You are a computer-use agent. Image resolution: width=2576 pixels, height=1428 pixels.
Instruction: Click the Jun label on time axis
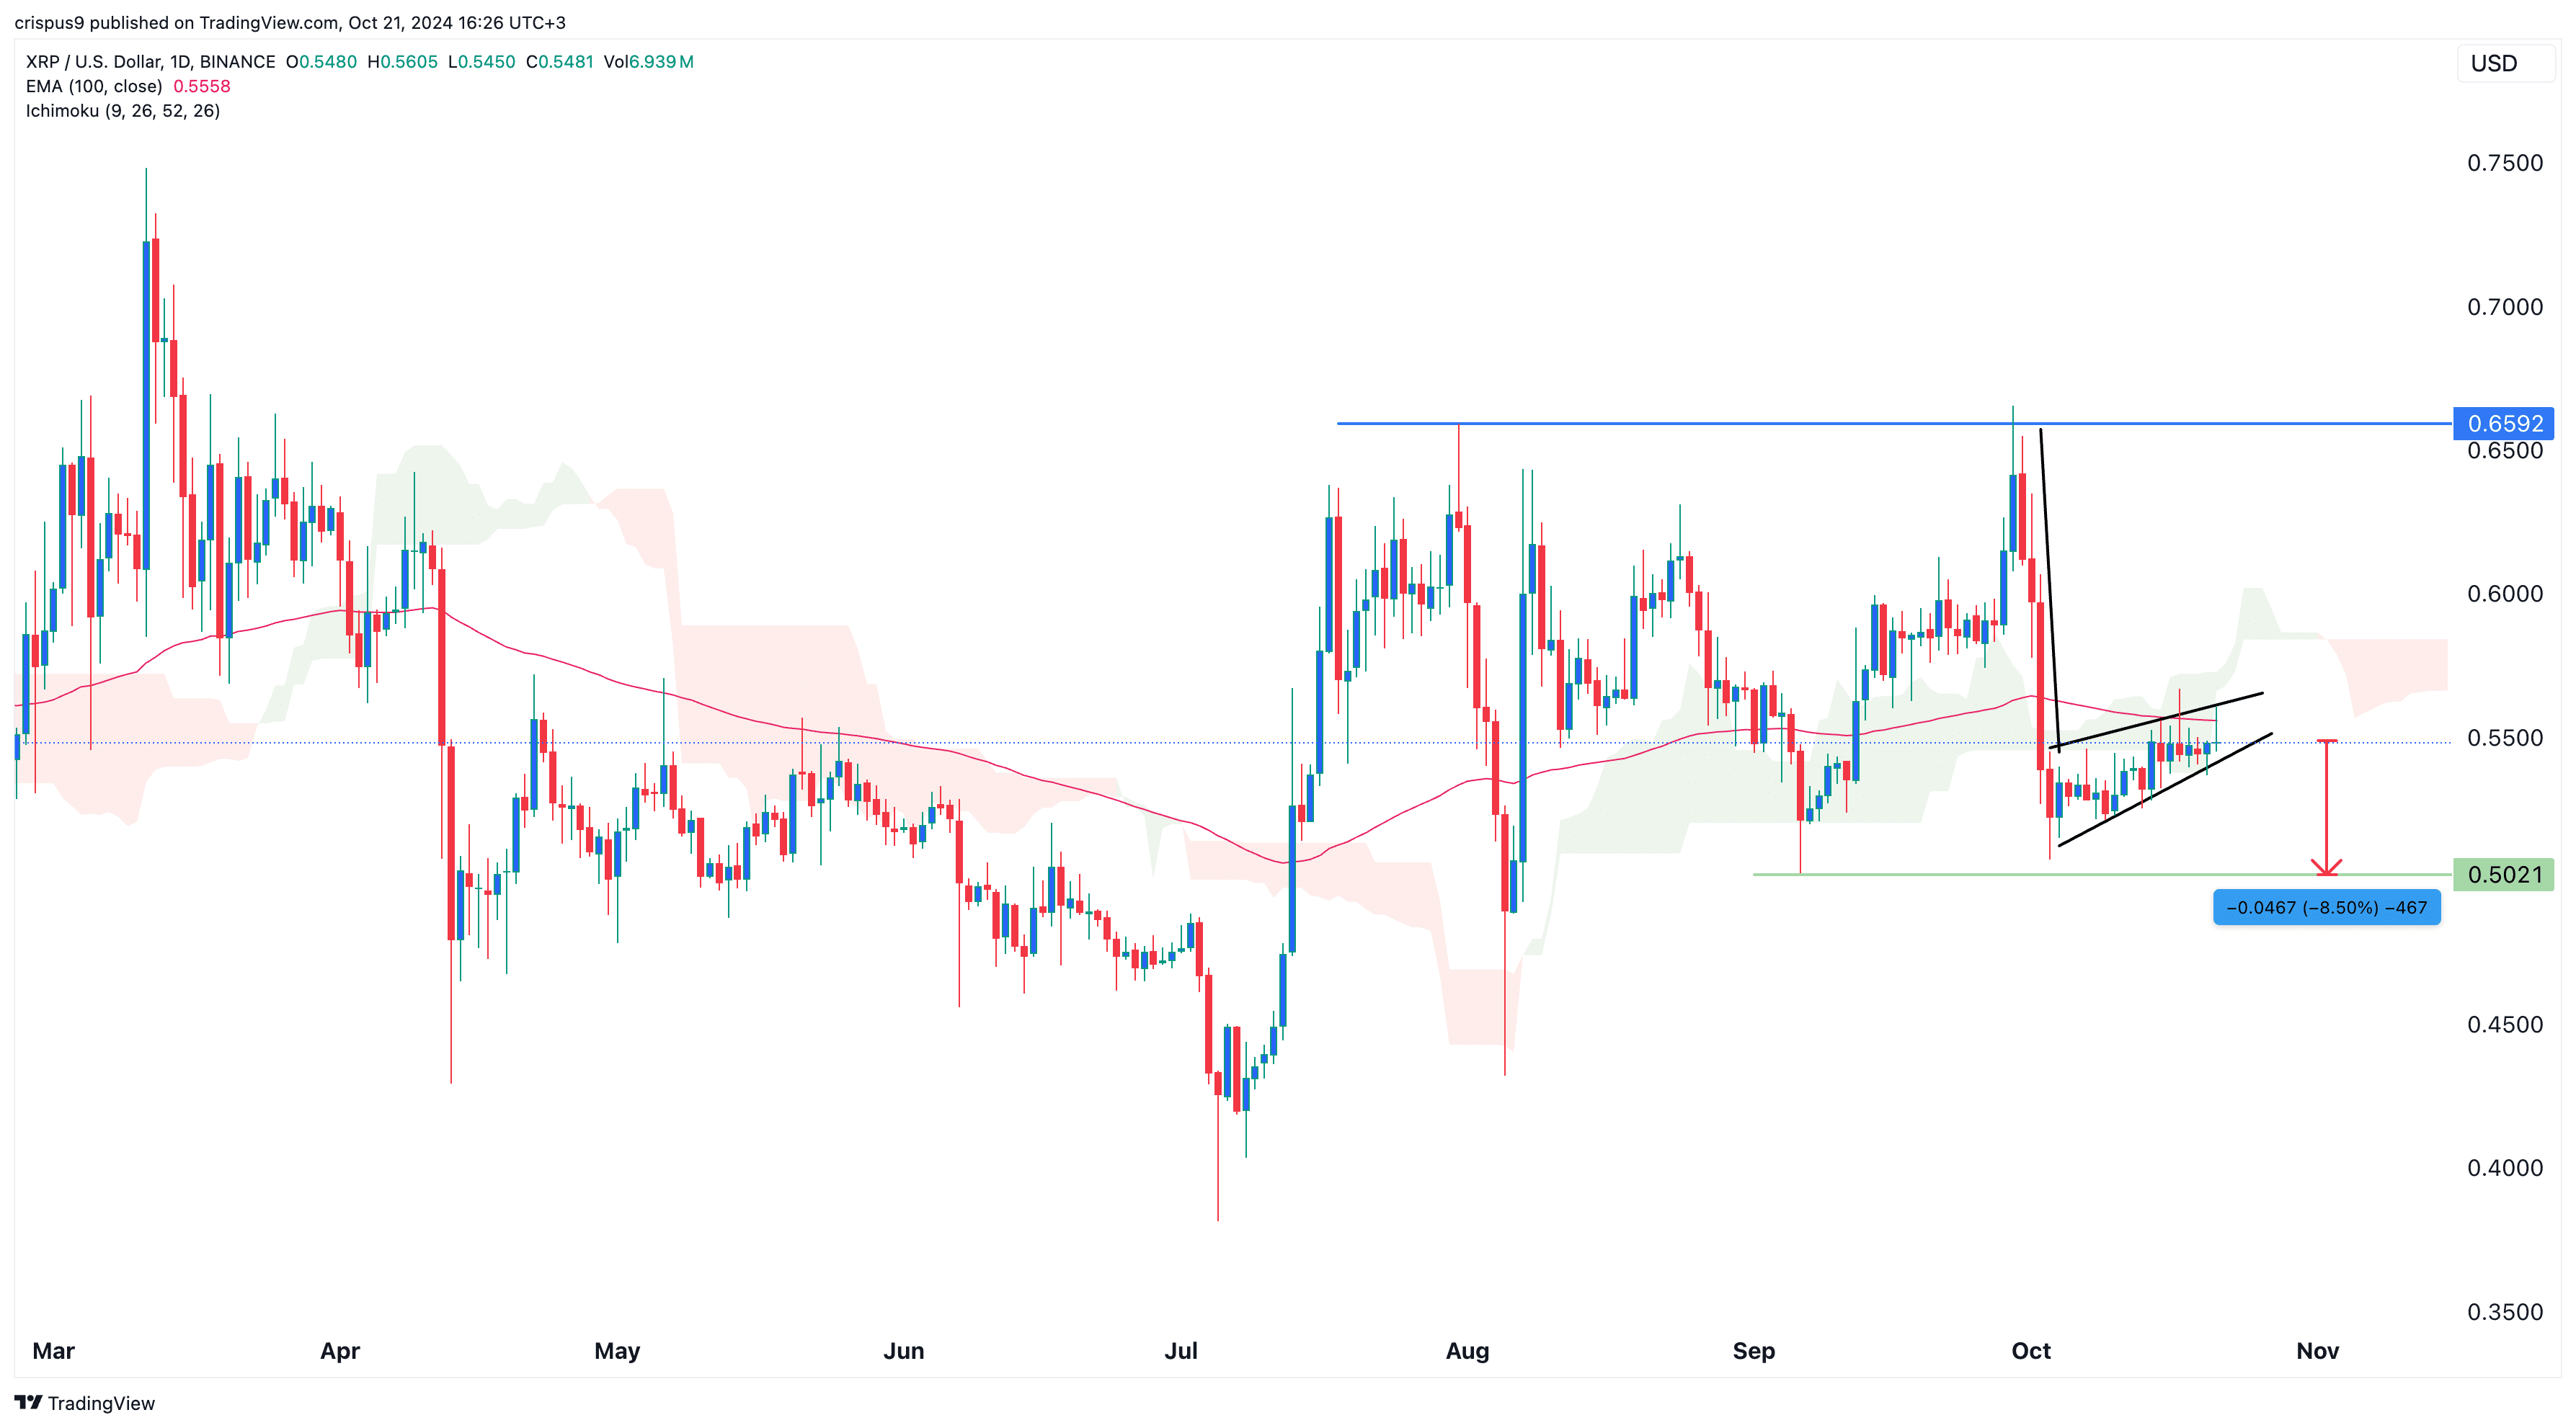pyautogui.click(x=903, y=1351)
